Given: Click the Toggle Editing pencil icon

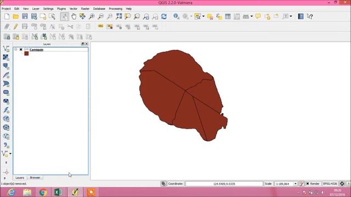Looking at the screenshot, I should pyautogui.click(x=16, y=27).
